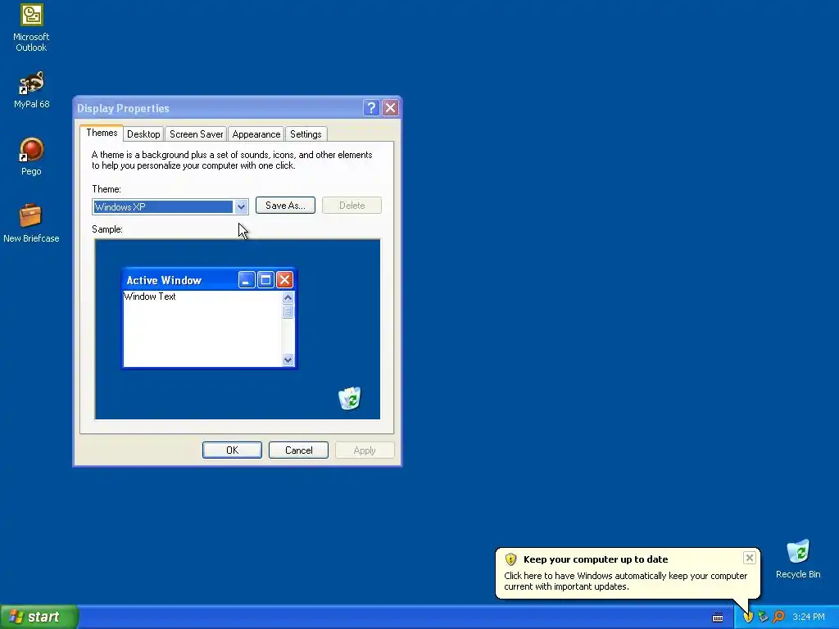The image size is (839, 629).
Task: Click the balloon text about automatic updates
Action: pos(625,581)
